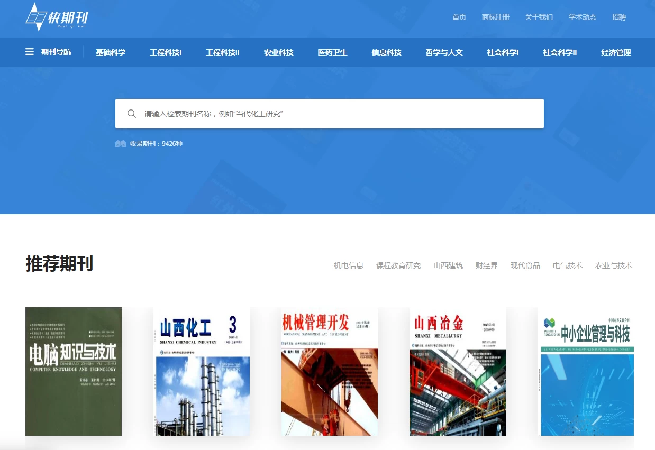Click the 山西建筑 journal link
The height and width of the screenshot is (450, 655).
coord(448,265)
